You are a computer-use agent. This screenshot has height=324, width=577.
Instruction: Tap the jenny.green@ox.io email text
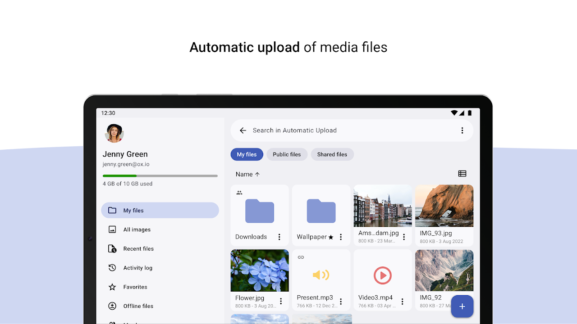point(126,164)
